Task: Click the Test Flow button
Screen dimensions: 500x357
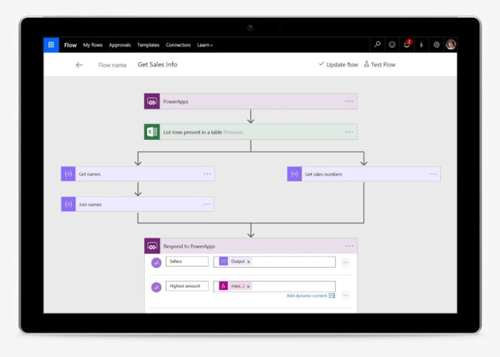Action: click(379, 64)
